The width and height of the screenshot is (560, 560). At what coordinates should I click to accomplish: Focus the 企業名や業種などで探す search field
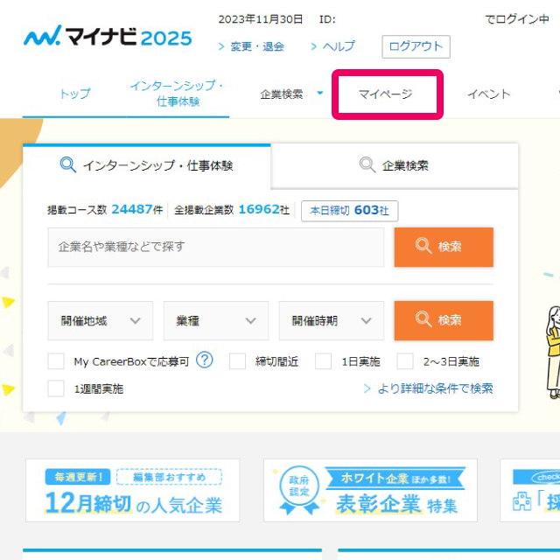(216, 247)
